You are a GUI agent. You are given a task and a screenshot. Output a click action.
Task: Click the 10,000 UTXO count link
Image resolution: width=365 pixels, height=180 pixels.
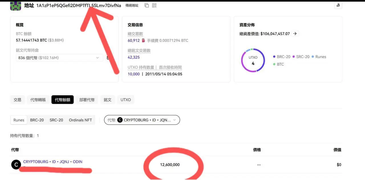134,74
